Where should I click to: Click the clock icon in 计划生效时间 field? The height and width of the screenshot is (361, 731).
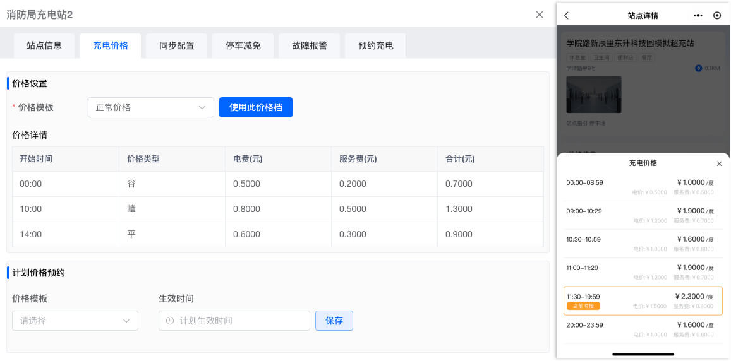tap(169, 321)
